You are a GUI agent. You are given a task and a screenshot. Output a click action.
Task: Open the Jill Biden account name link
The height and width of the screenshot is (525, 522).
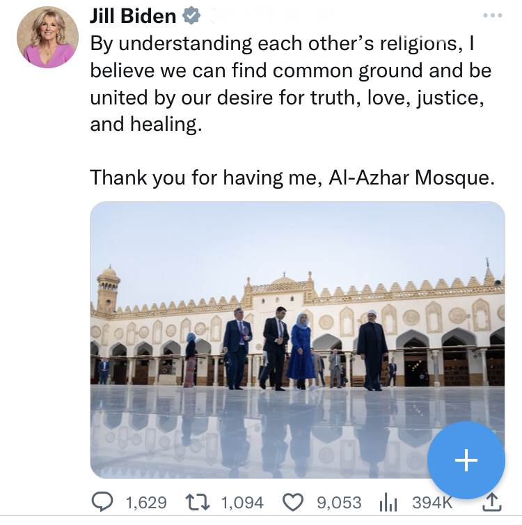pyautogui.click(x=133, y=17)
